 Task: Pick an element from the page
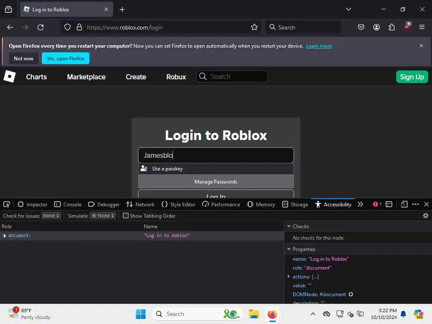[x=7, y=205]
